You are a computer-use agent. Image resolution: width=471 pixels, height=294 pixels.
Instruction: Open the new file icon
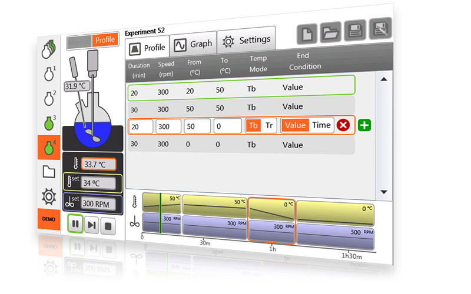tap(307, 34)
